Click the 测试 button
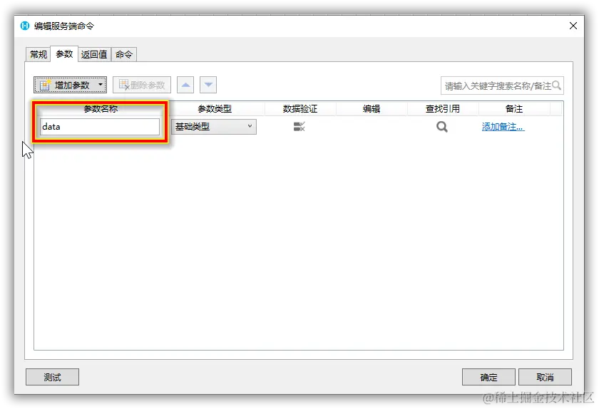Image resolution: width=599 pixels, height=409 pixels. click(x=52, y=377)
